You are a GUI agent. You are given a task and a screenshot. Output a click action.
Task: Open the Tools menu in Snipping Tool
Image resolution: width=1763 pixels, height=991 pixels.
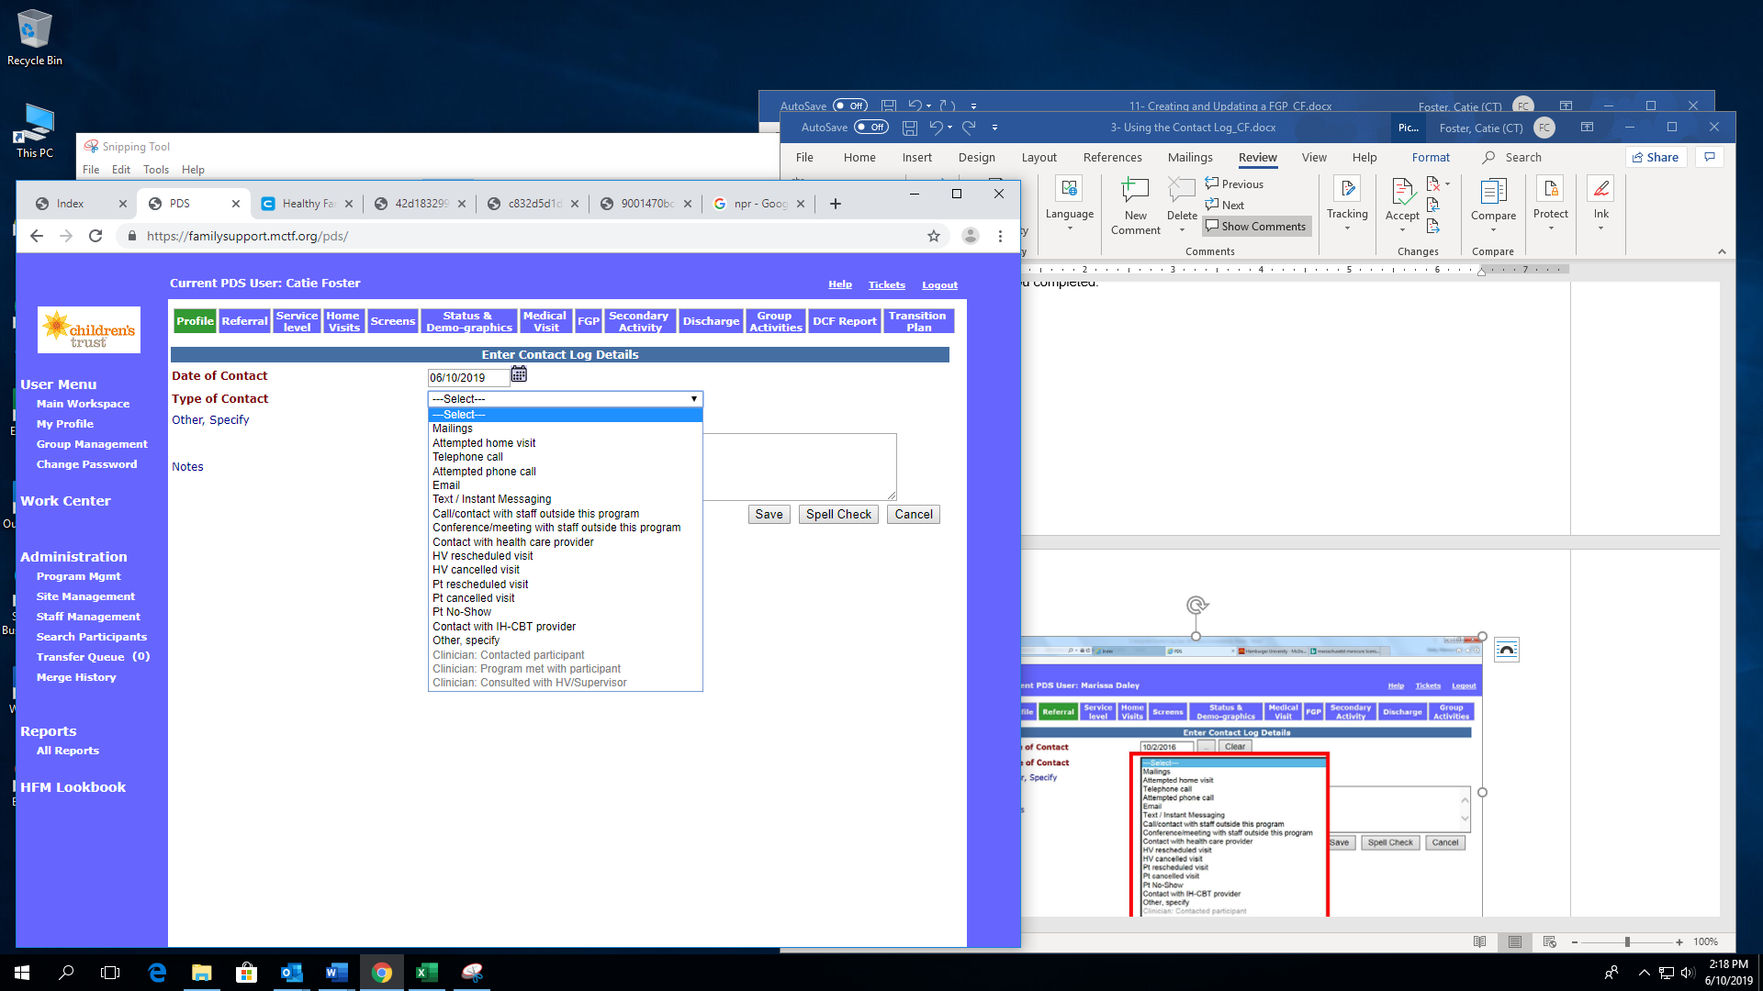[155, 170]
